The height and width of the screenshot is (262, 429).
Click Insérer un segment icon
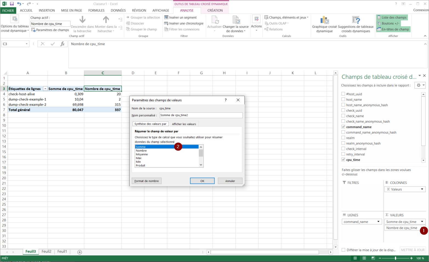pos(166,17)
